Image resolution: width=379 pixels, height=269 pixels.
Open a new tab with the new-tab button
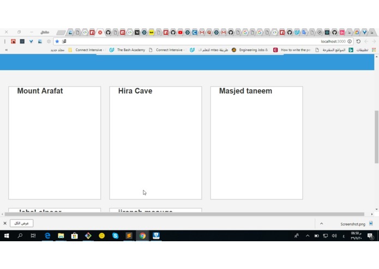61,32
